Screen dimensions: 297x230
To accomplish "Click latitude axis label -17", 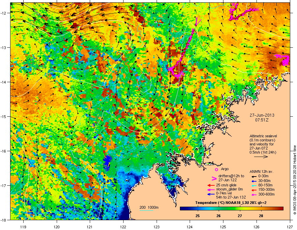I will pos(4,185).
